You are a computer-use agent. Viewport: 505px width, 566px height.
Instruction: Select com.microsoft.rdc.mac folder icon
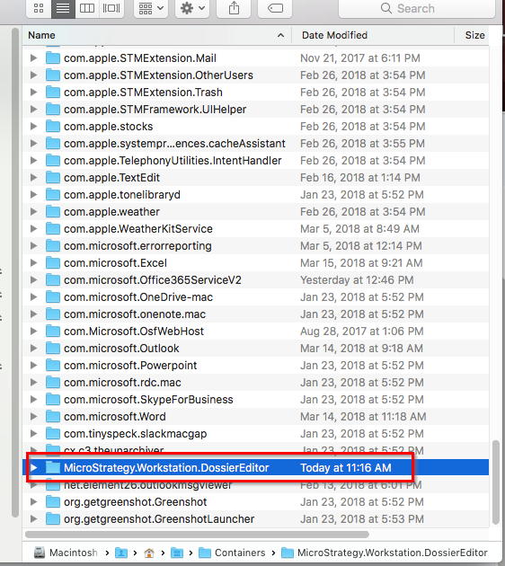click(x=53, y=383)
